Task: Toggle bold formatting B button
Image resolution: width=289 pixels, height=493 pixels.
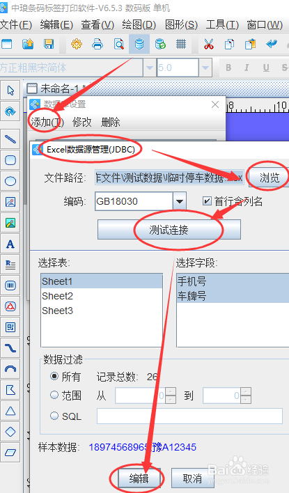Action: (x=228, y=68)
